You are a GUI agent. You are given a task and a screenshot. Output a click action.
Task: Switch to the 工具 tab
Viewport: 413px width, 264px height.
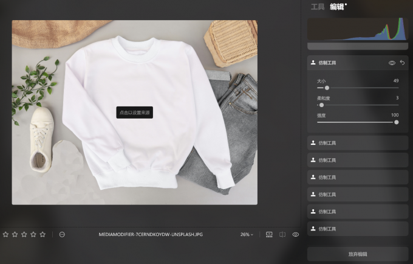(318, 7)
